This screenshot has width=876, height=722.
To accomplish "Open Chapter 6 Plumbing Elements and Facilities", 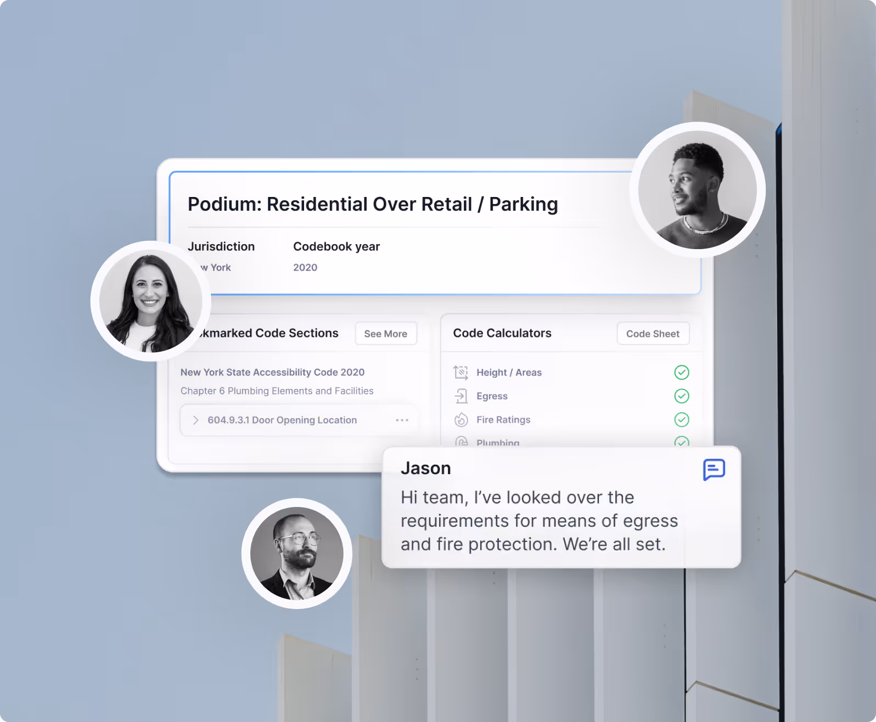I will (277, 391).
